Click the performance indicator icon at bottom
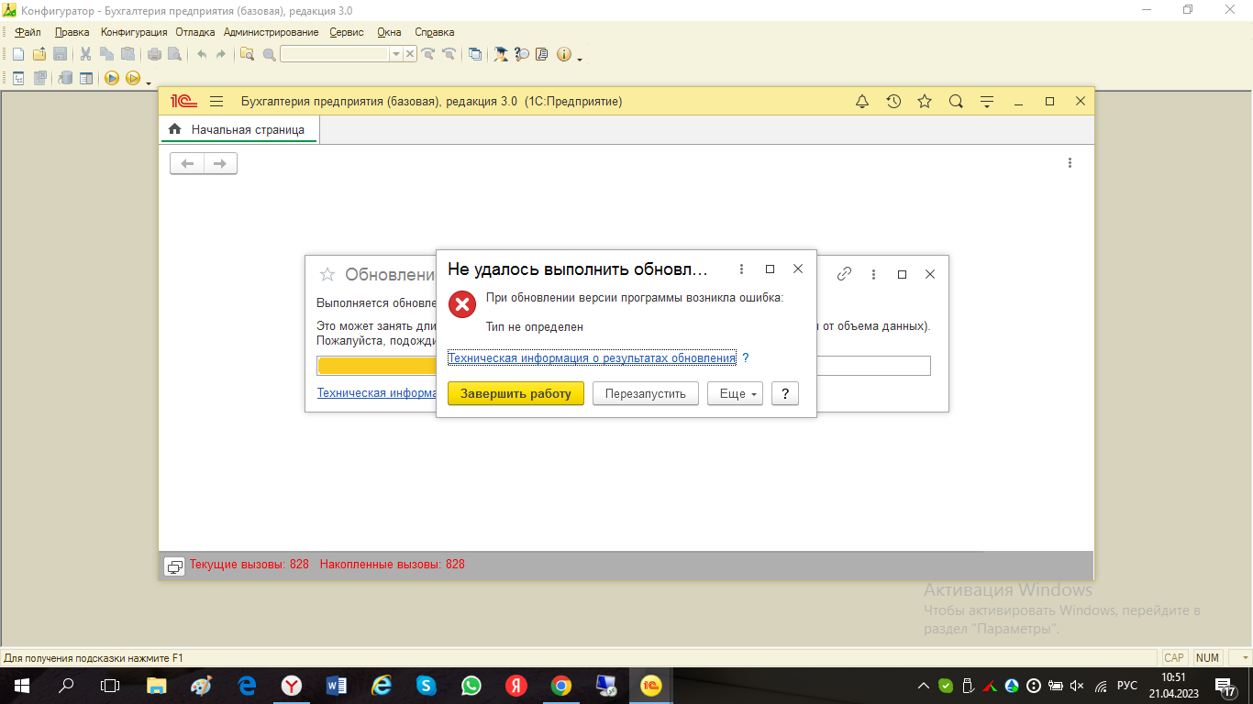1253x704 pixels. tap(174, 566)
